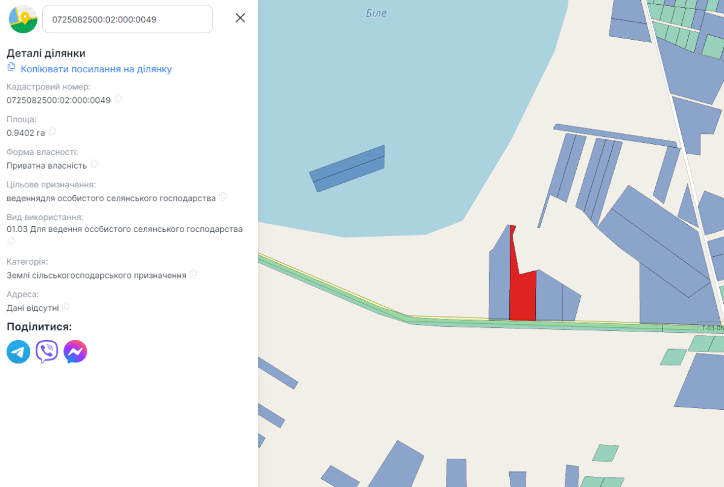Screen dimensions: 724x487
Task: Copy the 'Цільове призначення' value
Action: pyautogui.click(x=223, y=196)
